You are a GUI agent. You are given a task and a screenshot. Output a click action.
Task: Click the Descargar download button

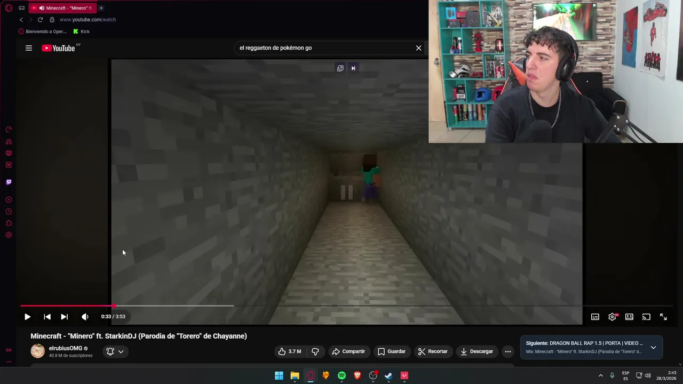click(x=477, y=351)
